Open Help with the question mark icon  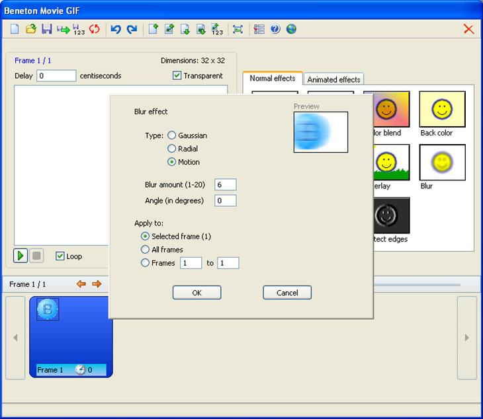click(x=275, y=29)
